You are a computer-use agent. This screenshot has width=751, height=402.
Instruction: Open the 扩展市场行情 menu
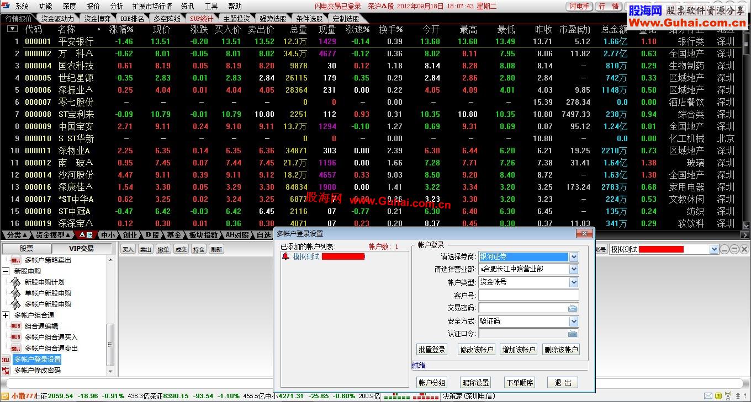click(x=152, y=6)
